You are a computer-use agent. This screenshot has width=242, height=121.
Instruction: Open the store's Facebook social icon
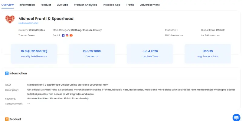[x=63, y=35]
